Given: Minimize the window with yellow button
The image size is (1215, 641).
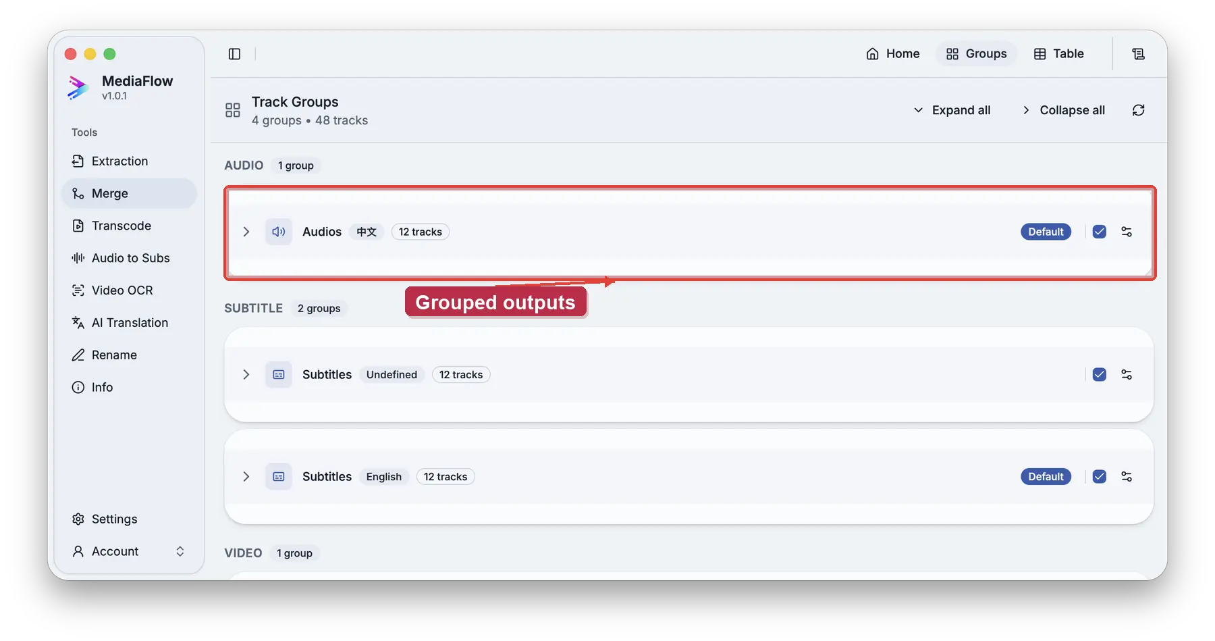Looking at the screenshot, I should (90, 54).
